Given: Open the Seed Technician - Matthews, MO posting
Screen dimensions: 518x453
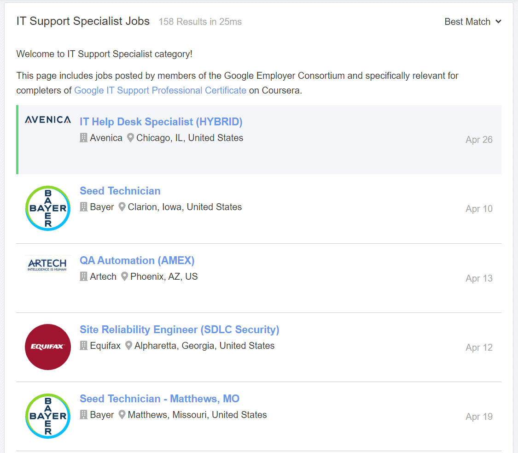Looking at the screenshot, I should [159, 398].
